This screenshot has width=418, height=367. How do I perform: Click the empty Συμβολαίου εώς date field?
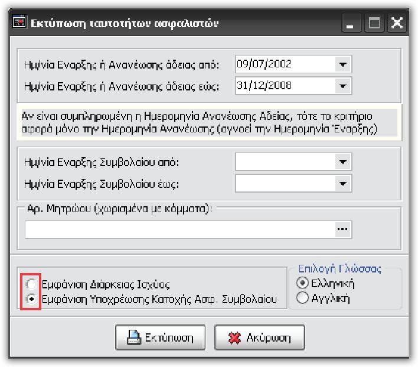285,183
